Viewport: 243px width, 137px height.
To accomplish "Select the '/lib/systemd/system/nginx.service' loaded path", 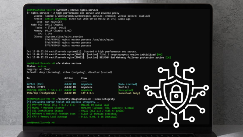I will point(78,16).
